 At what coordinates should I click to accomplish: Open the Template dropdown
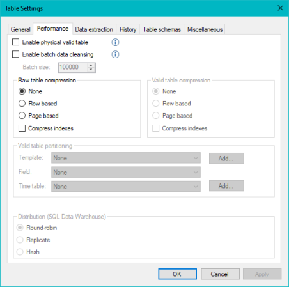click(x=126, y=158)
